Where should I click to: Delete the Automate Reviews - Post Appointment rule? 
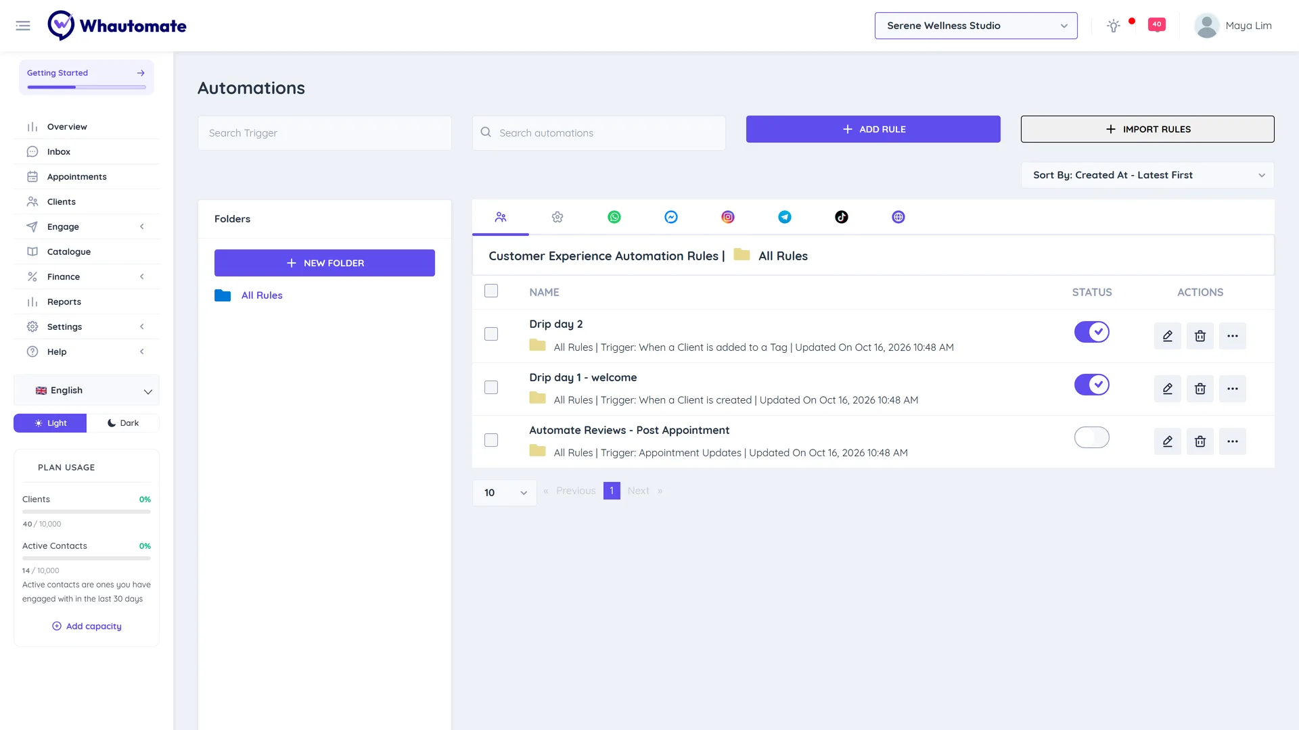coord(1200,441)
